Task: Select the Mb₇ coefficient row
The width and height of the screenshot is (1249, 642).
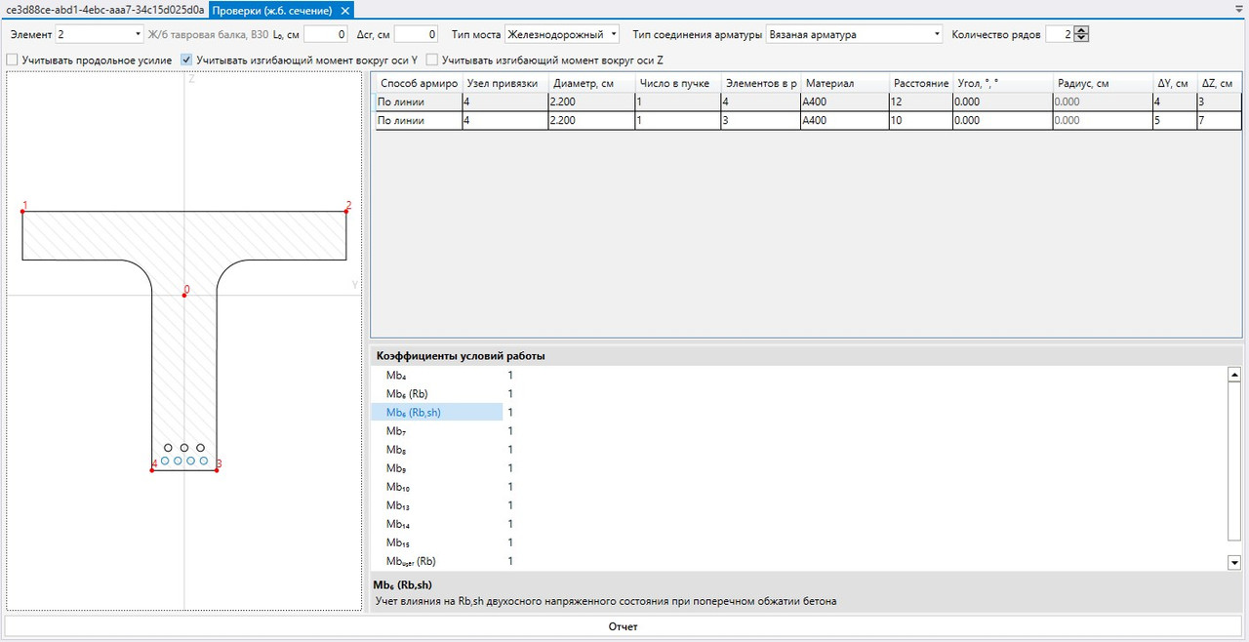Action: 798,430
